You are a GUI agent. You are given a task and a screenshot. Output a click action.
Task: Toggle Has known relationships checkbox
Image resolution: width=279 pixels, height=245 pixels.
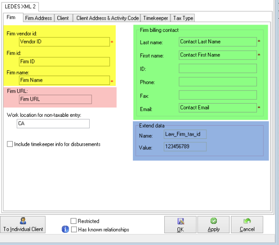[x=74, y=229]
